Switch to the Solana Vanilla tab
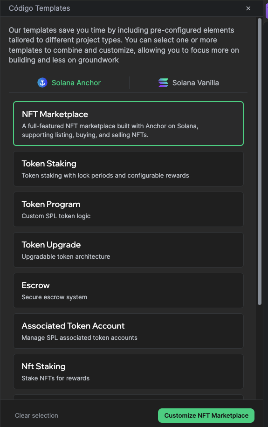 click(188, 83)
